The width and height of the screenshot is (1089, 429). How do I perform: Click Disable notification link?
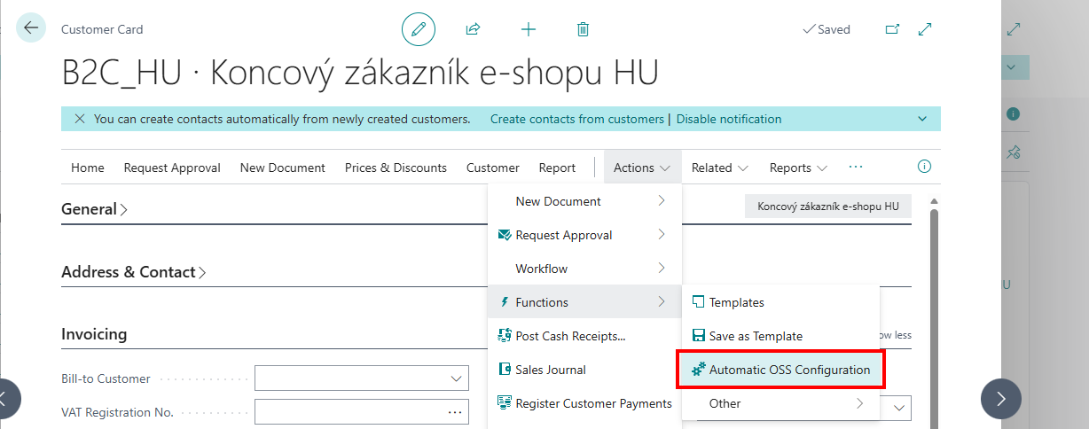click(x=729, y=119)
